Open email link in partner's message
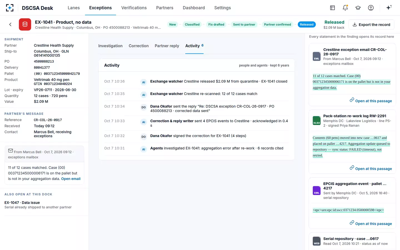Image resolution: width=400 pixels, height=250 pixels. (x=71, y=179)
